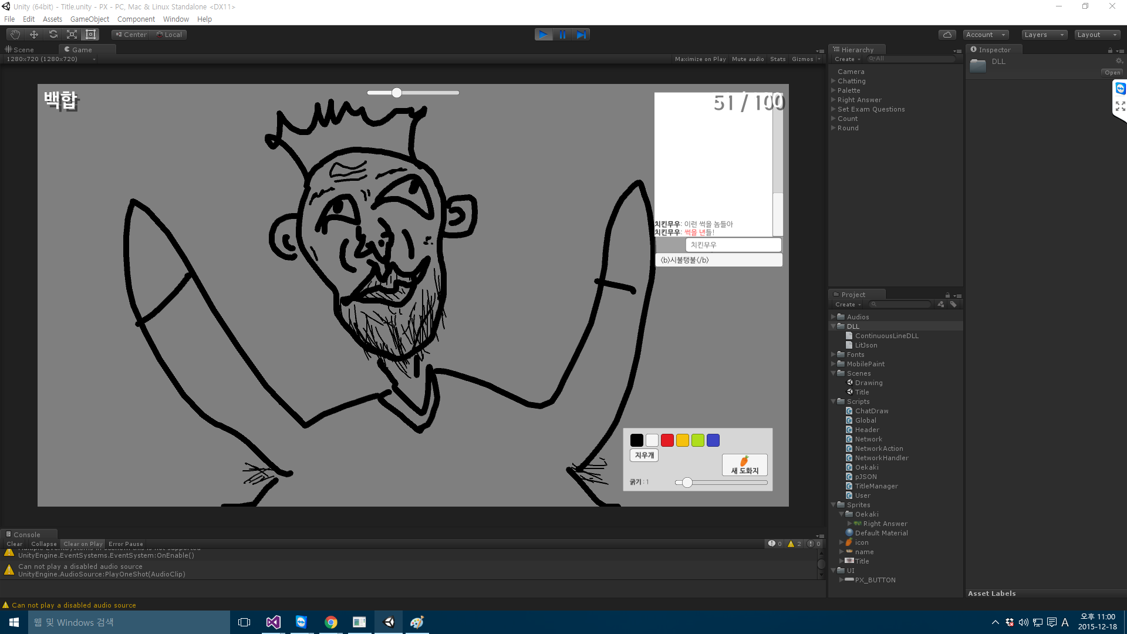Switch to the Scene tab
The width and height of the screenshot is (1127, 634).
(x=21, y=50)
